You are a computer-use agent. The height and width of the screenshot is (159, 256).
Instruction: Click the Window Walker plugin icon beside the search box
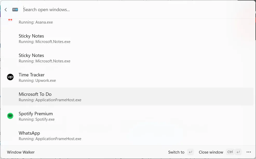point(15,9)
